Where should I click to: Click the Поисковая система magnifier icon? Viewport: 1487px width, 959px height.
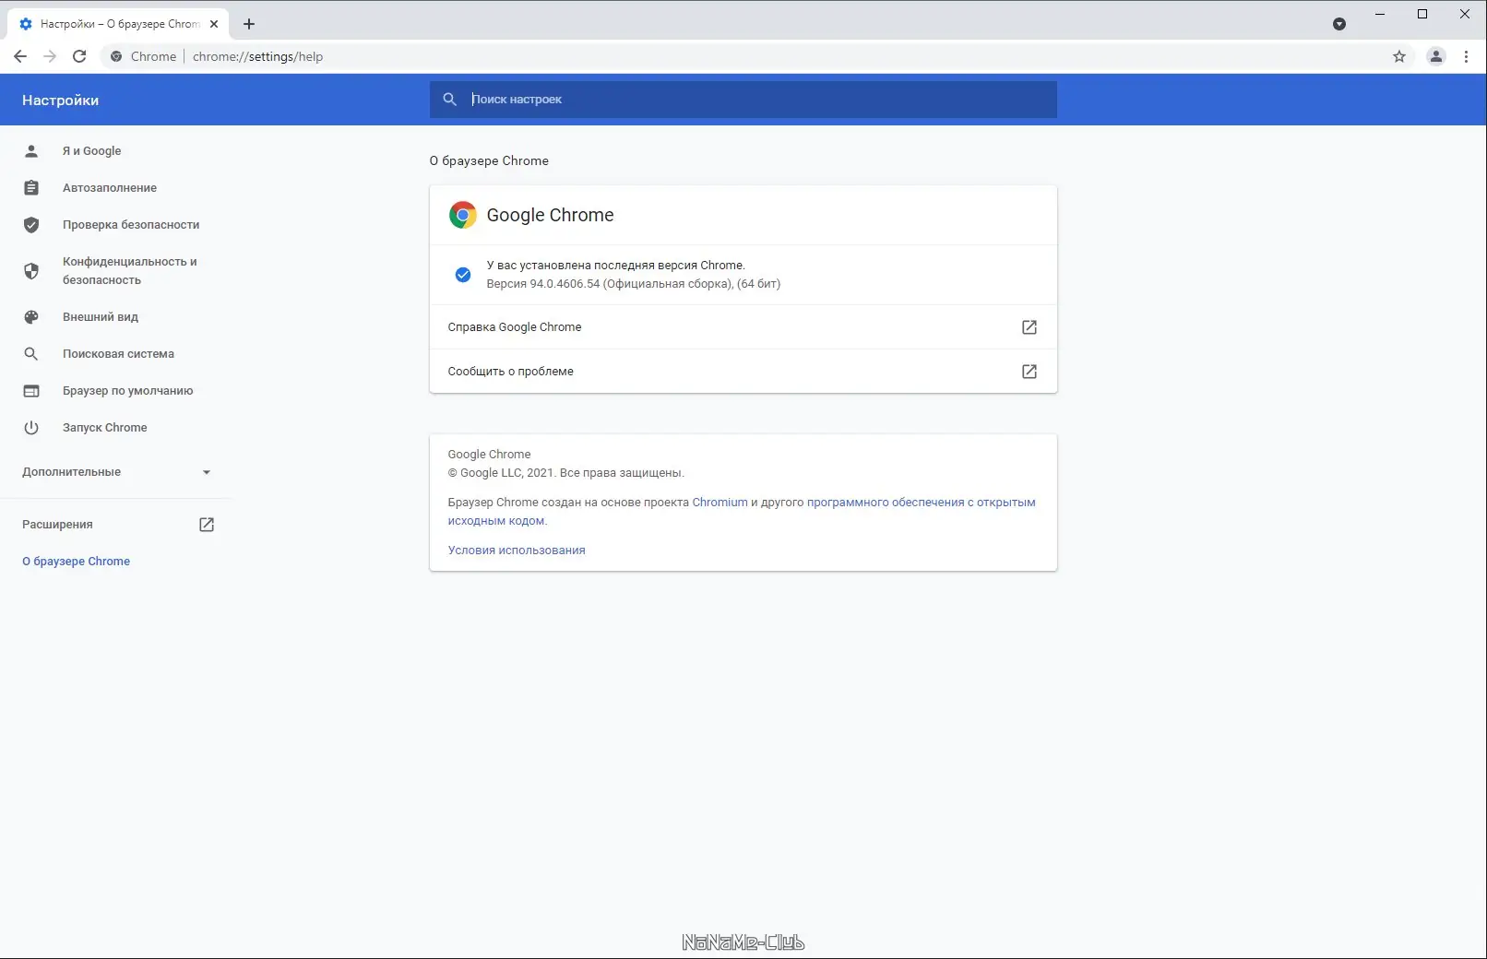click(x=31, y=353)
